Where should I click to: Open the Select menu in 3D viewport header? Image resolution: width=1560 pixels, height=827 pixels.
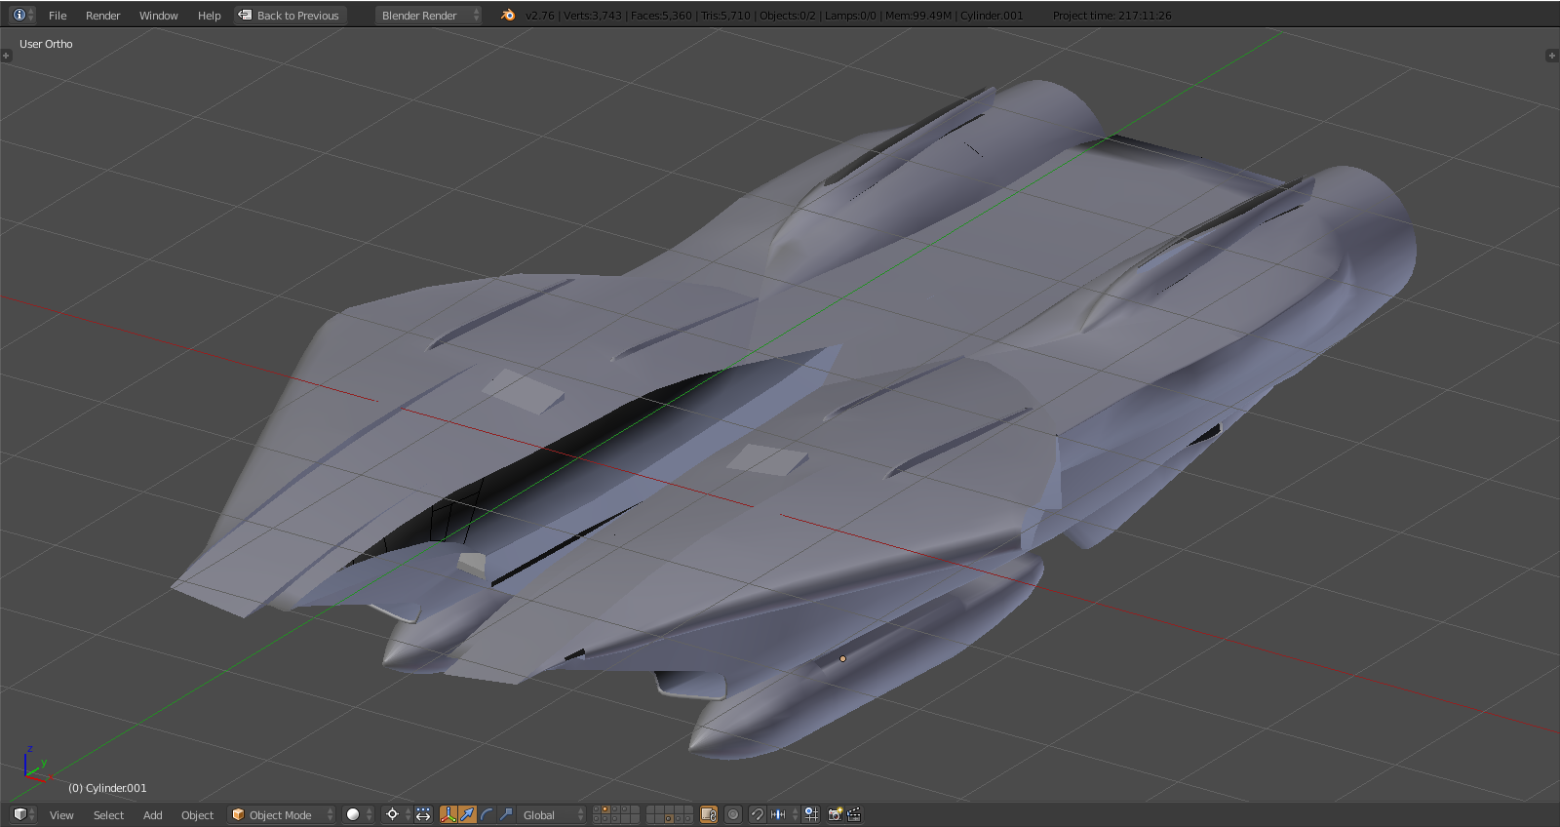click(108, 815)
